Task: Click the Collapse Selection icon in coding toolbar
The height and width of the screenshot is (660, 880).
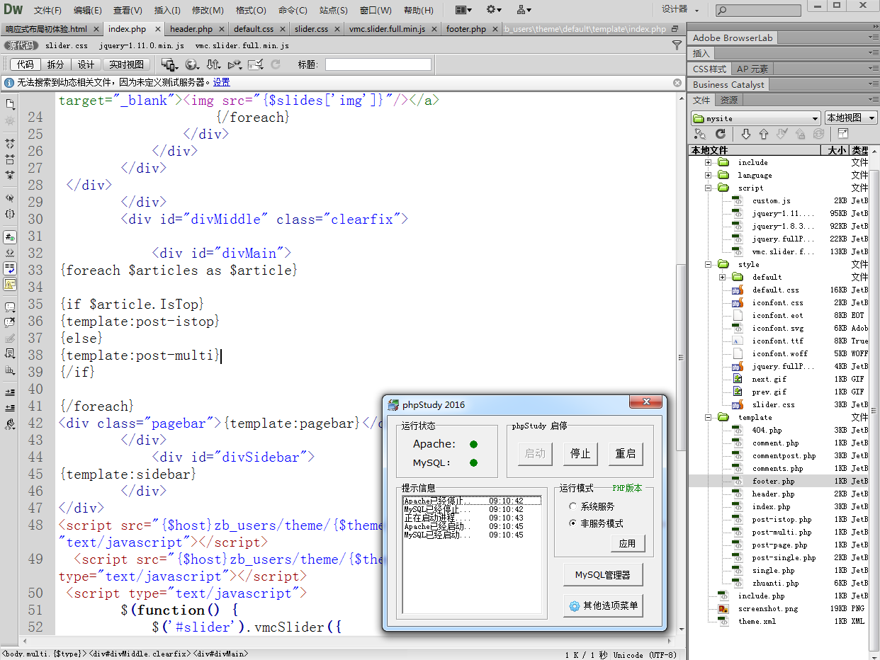Action: (x=10, y=159)
